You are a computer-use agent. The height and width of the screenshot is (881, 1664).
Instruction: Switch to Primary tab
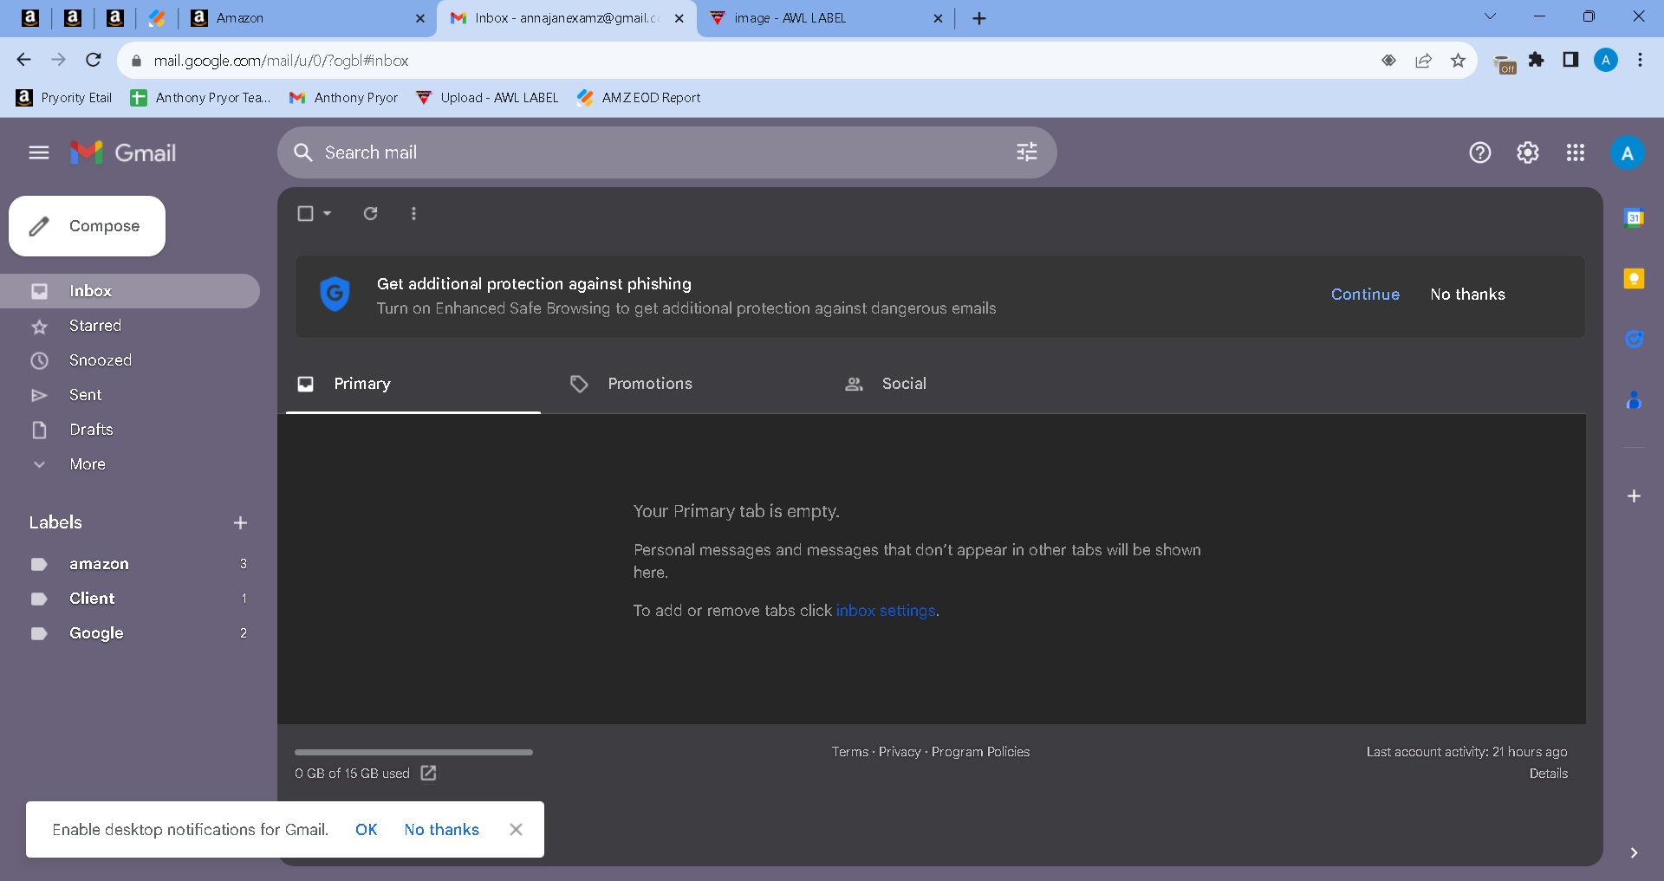tap(413, 384)
